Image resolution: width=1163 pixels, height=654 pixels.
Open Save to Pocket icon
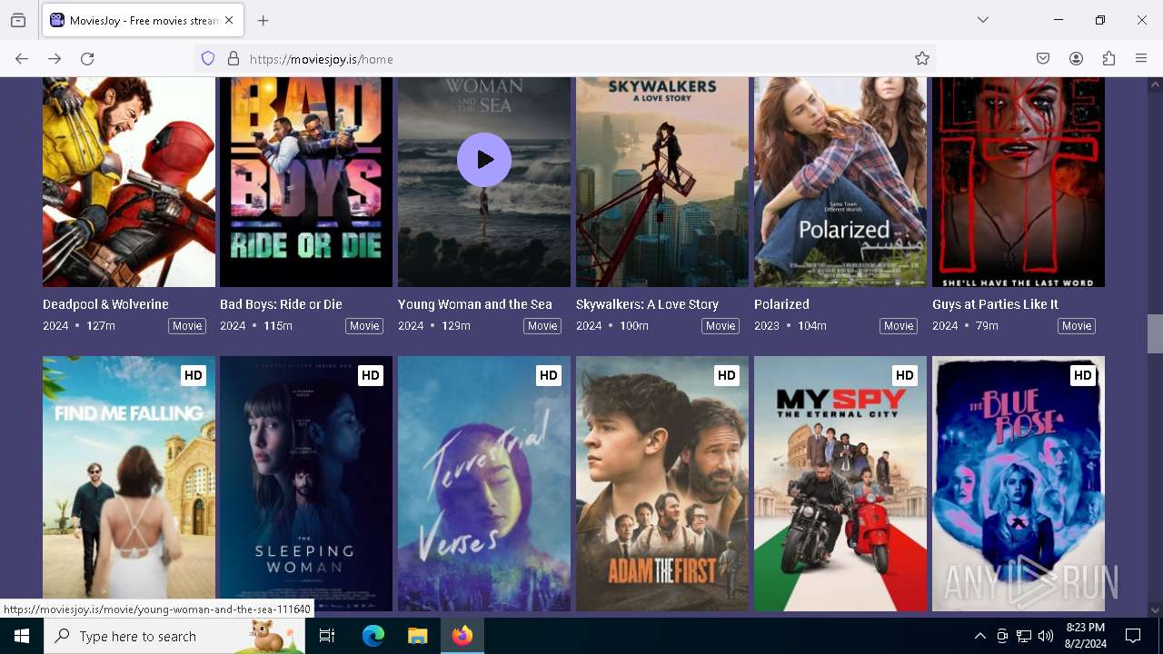(x=1043, y=59)
